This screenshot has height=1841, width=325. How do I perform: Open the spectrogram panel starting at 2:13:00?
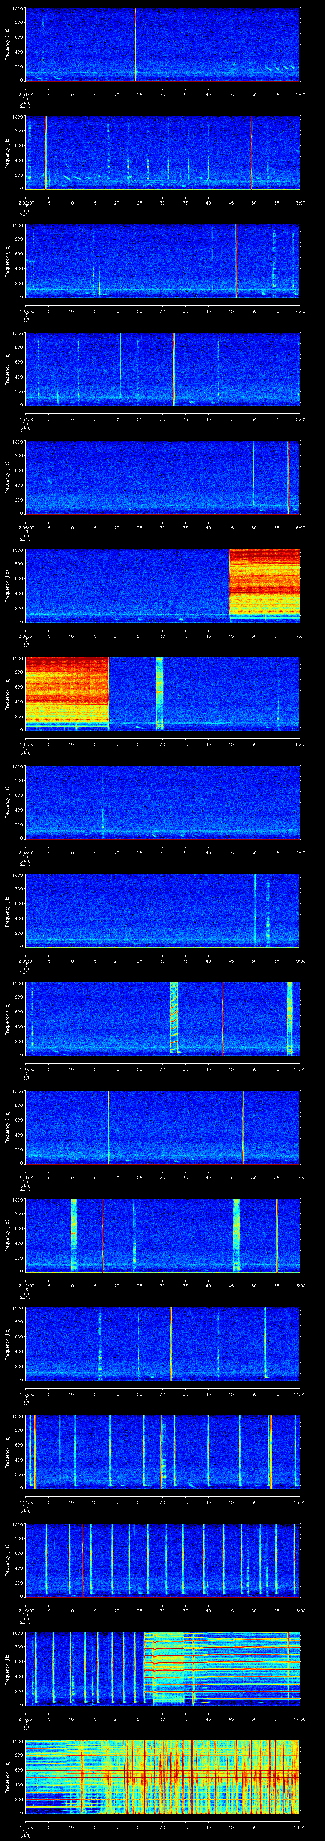162,1343
